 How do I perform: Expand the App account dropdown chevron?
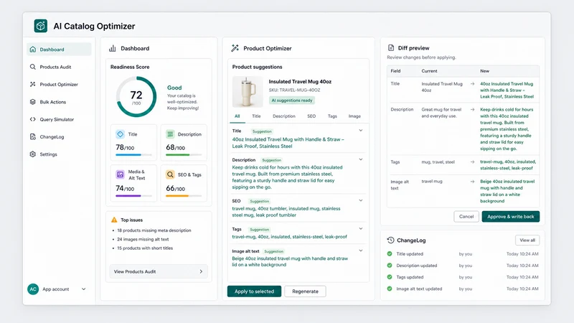click(x=83, y=289)
